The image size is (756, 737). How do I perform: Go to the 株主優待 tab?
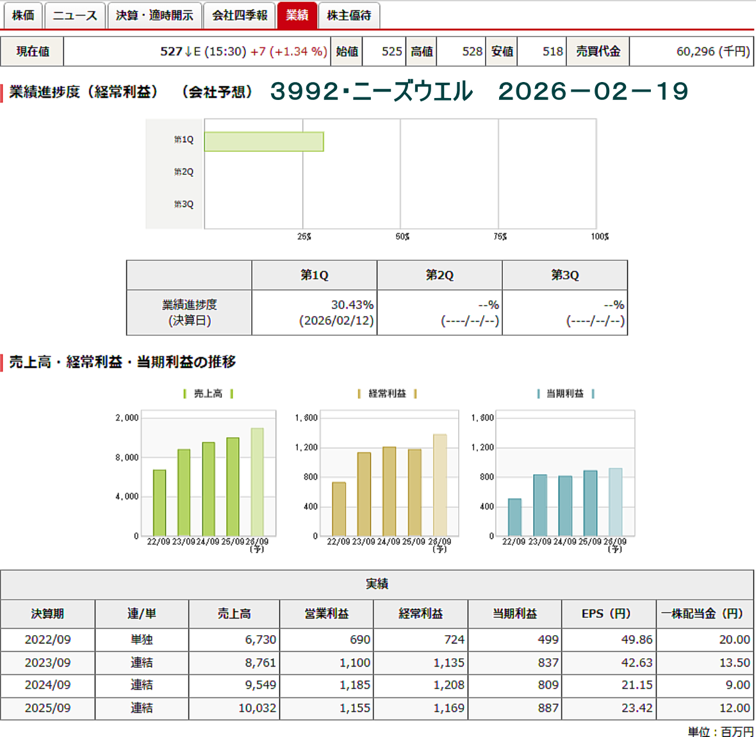click(349, 15)
